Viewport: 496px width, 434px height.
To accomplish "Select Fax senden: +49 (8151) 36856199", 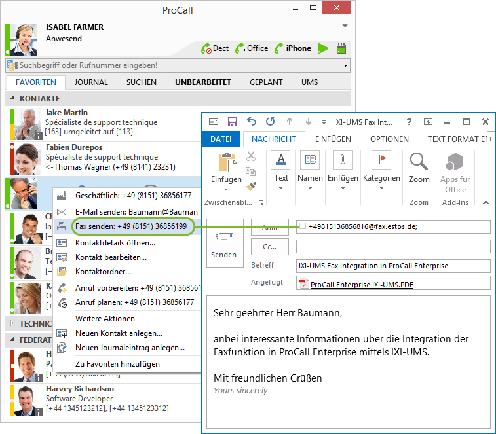I will coord(131,226).
